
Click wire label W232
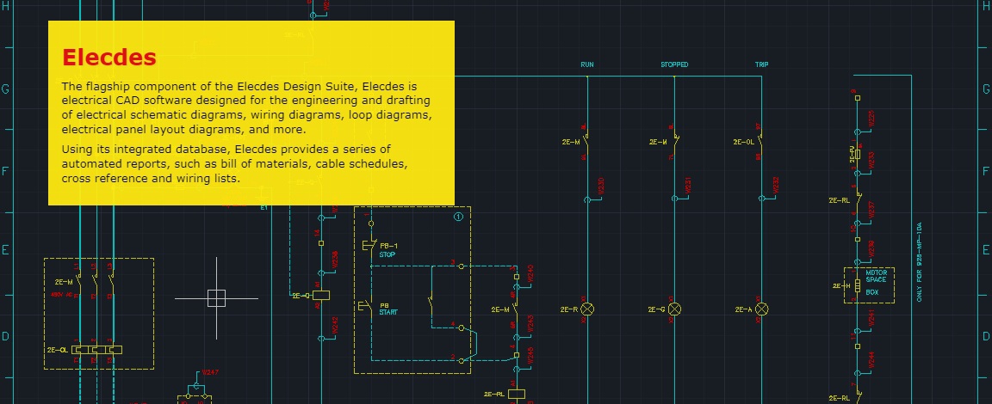776,186
